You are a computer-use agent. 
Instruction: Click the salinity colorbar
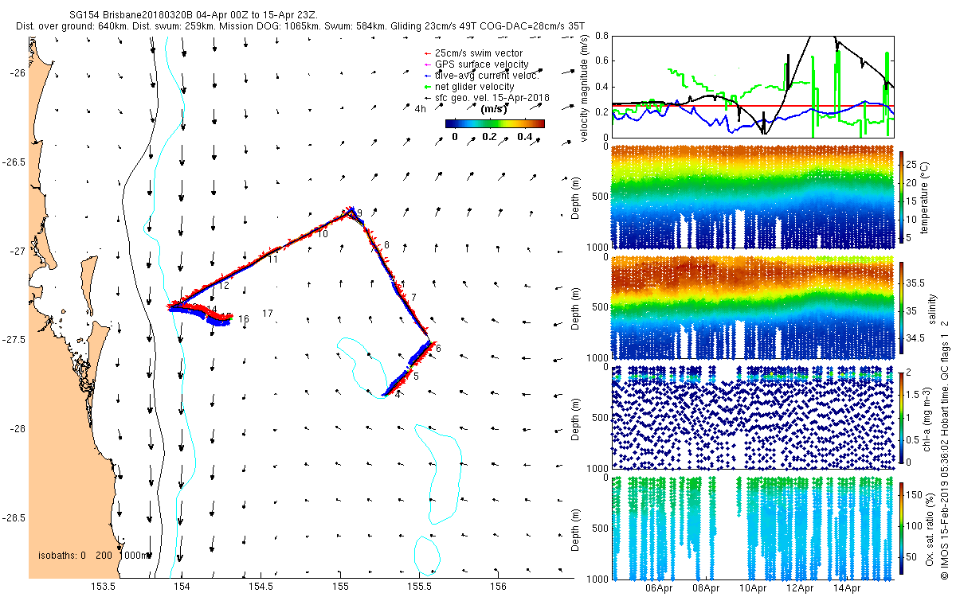[903, 308]
